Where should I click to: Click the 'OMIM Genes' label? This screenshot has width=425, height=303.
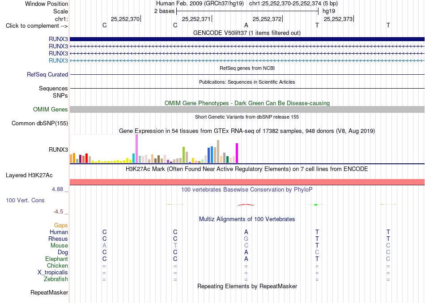click(x=51, y=109)
